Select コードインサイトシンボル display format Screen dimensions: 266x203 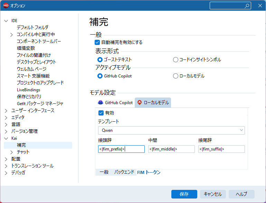click(x=175, y=59)
